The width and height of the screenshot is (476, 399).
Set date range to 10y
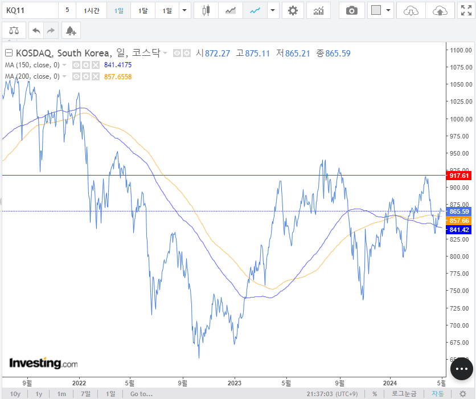[15, 394]
